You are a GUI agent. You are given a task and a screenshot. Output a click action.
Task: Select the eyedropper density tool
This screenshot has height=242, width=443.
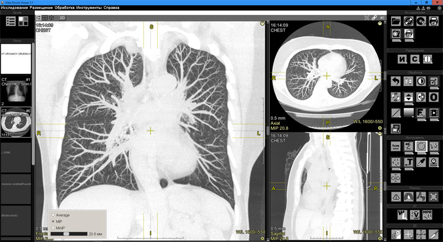click(421, 162)
